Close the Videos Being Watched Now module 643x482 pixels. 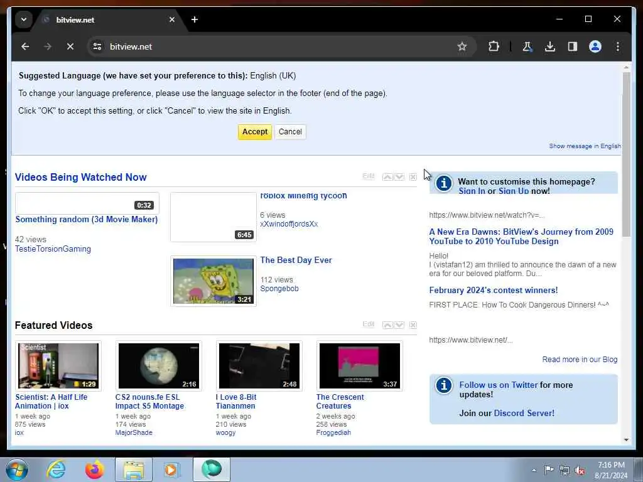[x=413, y=177]
